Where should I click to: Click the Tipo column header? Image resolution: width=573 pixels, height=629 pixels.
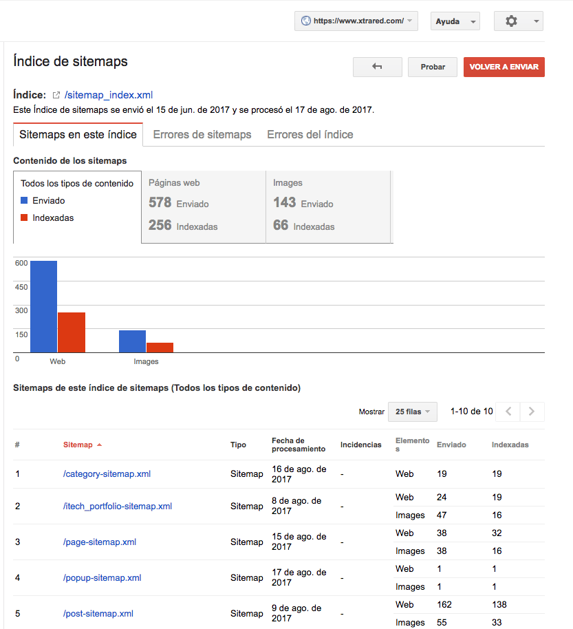(238, 445)
